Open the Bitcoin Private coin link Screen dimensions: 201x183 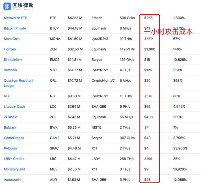15,28
